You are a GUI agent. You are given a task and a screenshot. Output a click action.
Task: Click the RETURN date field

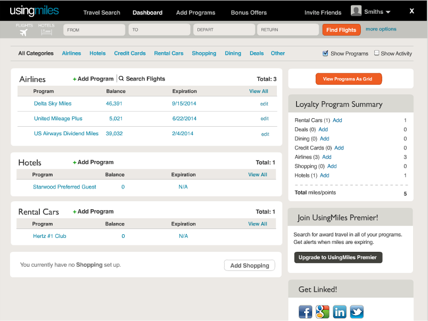pyautogui.click(x=288, y=30)
